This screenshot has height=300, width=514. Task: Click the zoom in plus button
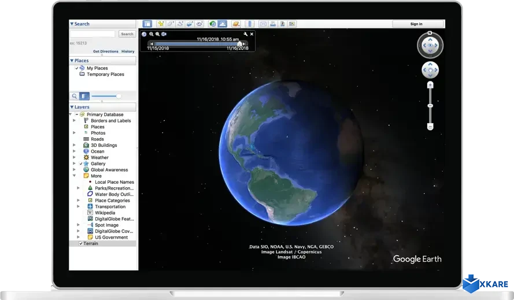click(x=430, y=85)
